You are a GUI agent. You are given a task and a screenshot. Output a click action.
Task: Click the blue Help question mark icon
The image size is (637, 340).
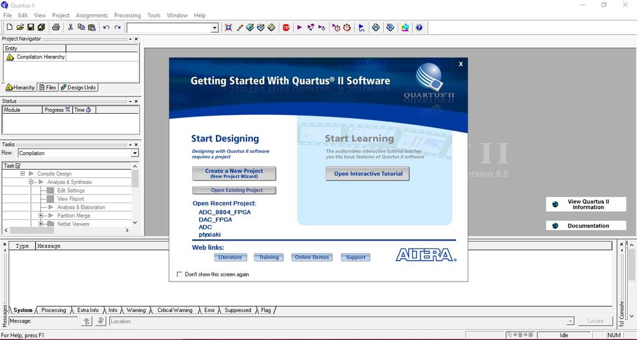(419, 27)
